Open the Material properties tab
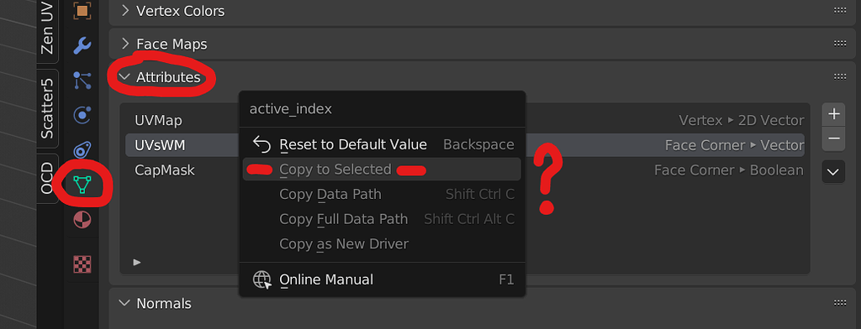Screen dimensions: 861x329 82,221
